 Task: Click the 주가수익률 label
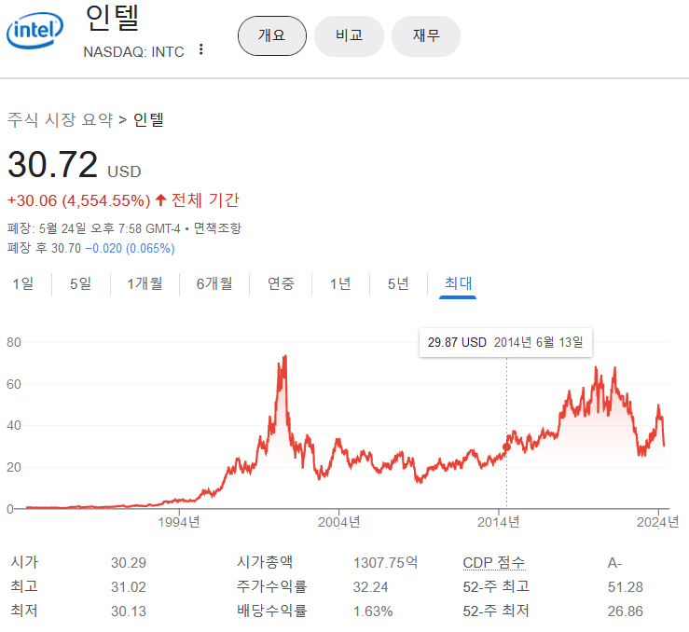(271, 586)
